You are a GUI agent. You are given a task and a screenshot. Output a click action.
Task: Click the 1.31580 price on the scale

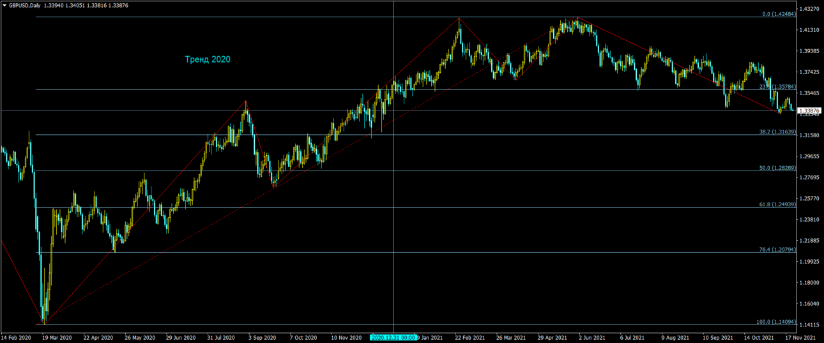click(x=810, y=135)
